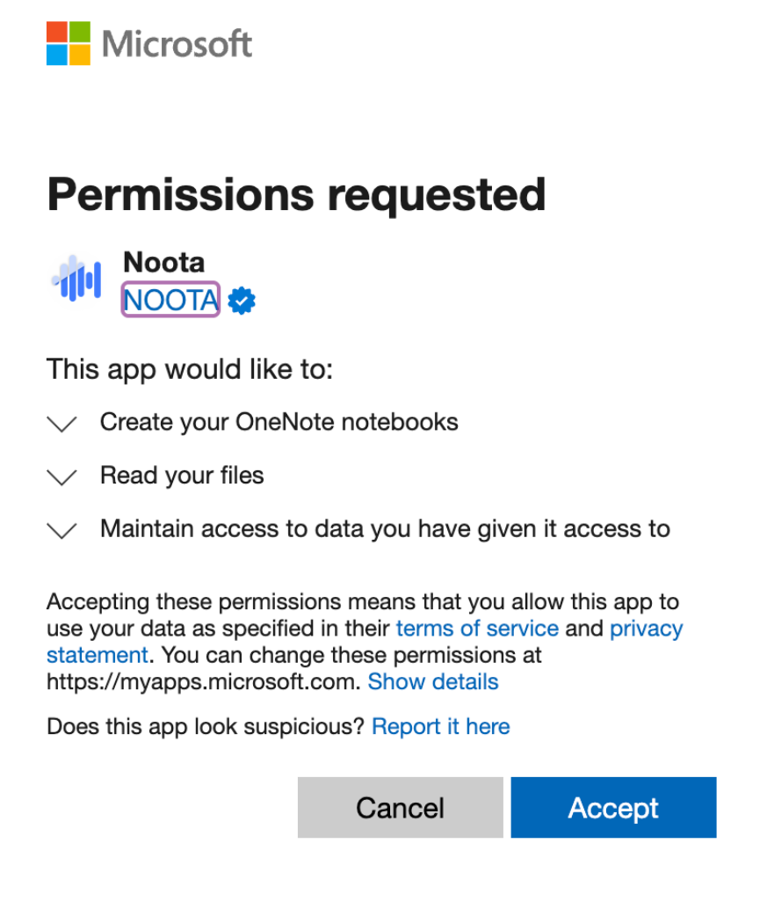
Task: Click the Noota app waveform icon
Action: [76, 280]
